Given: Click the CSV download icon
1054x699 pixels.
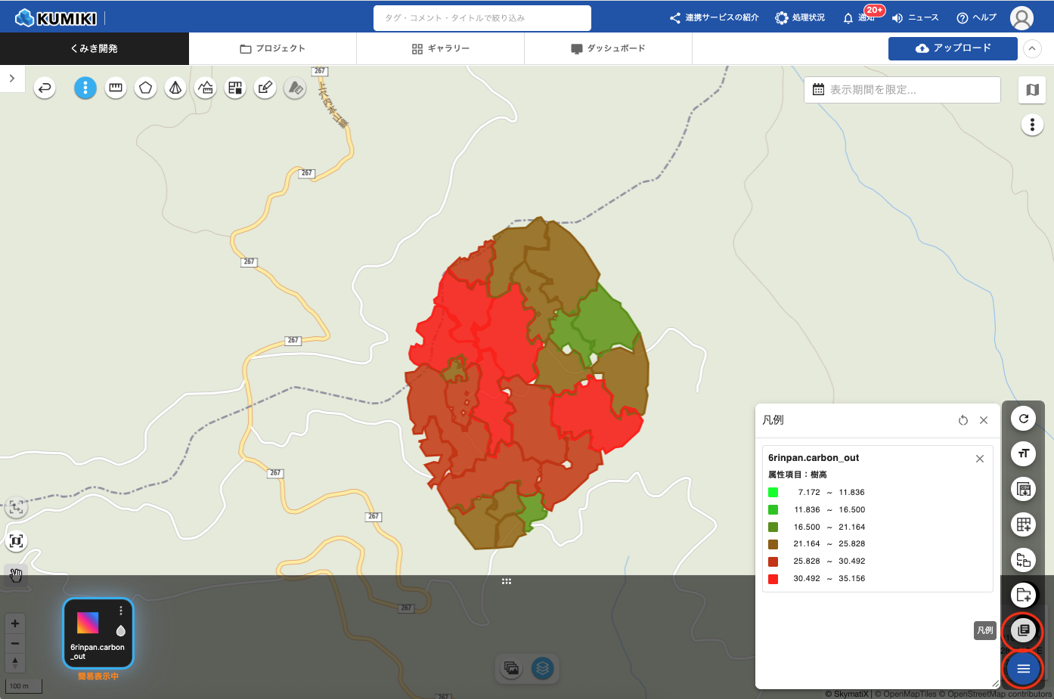Looking at the screenshot, I should pos(1024,489).
